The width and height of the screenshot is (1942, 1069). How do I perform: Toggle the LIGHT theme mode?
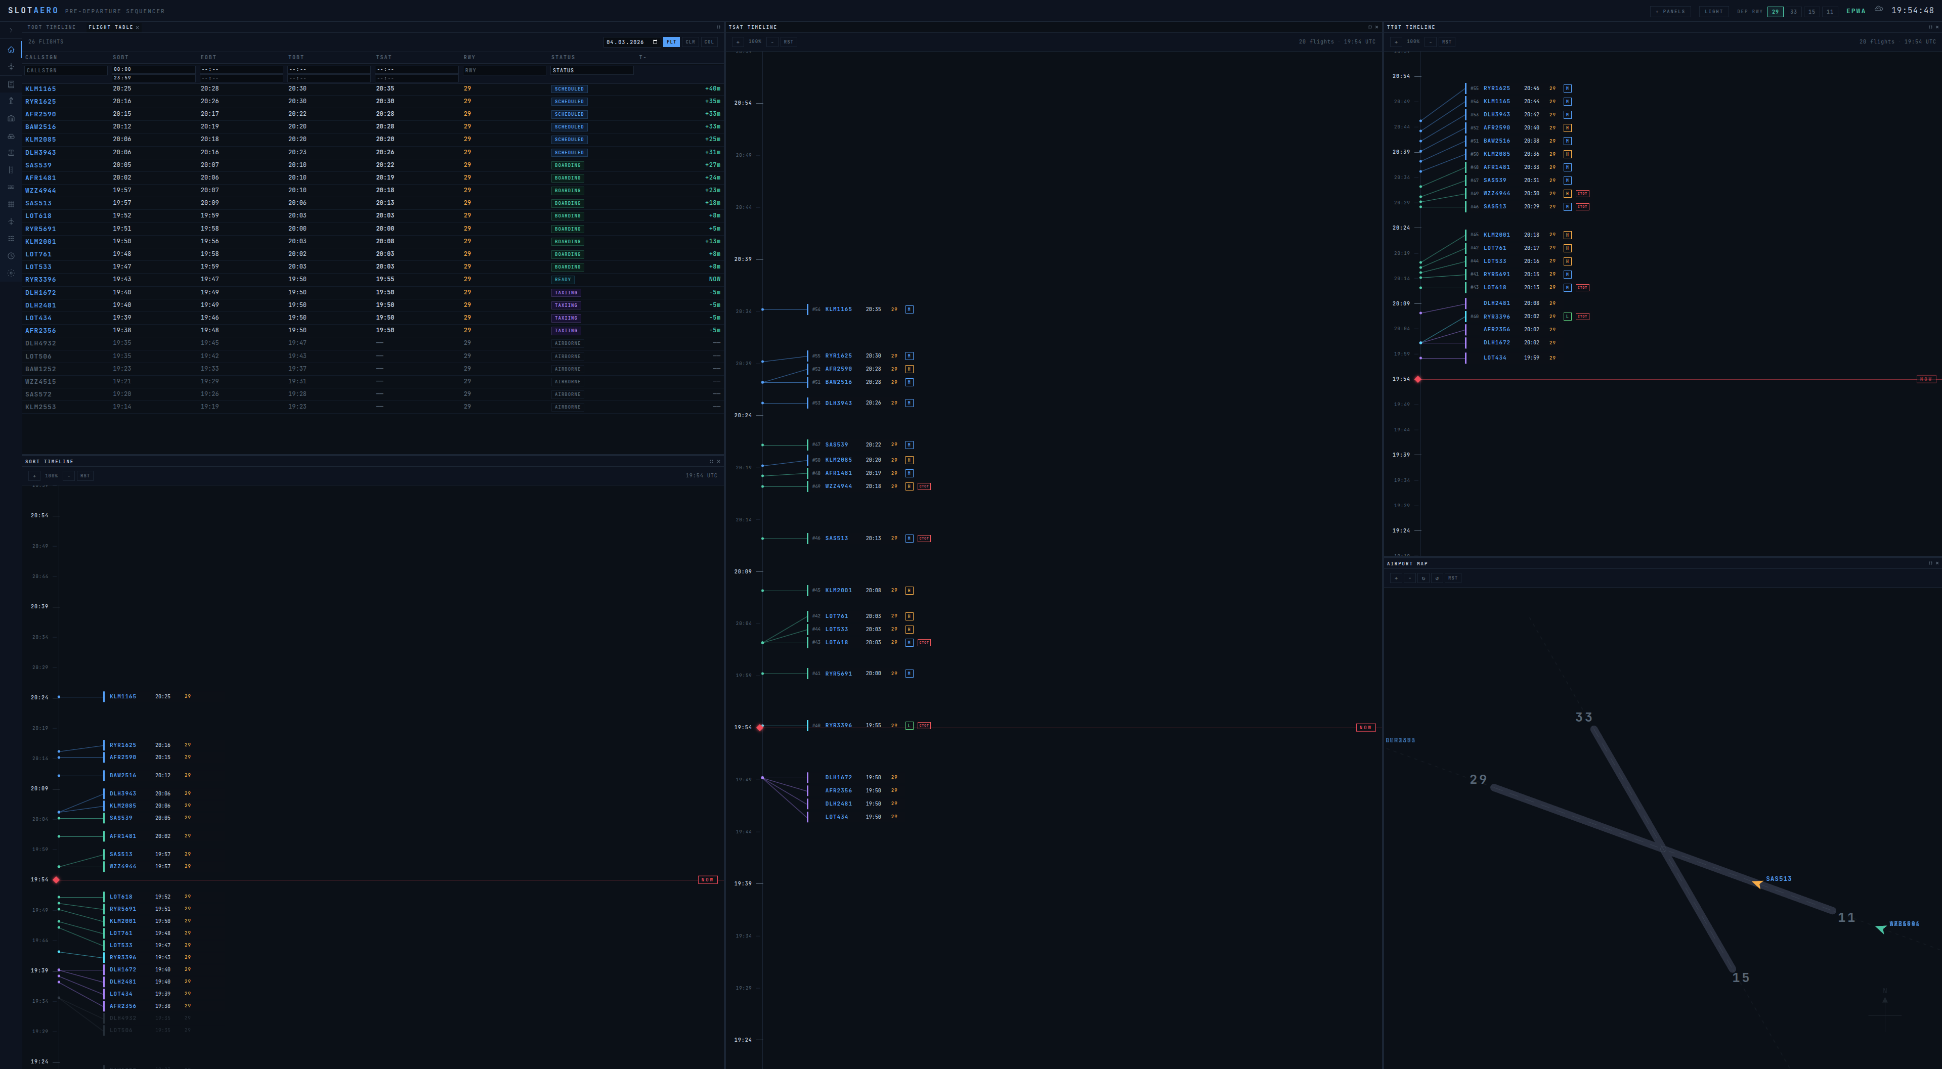tap(1714, 11)
